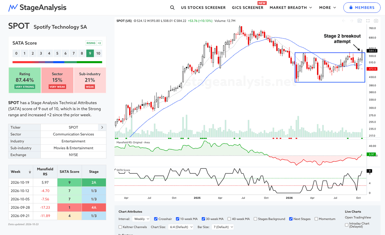Click the add indicator chart icon

coord(360,21)
